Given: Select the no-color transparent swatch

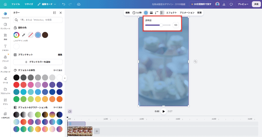Looking at the screenshot, I should click(x=31, y=35).
